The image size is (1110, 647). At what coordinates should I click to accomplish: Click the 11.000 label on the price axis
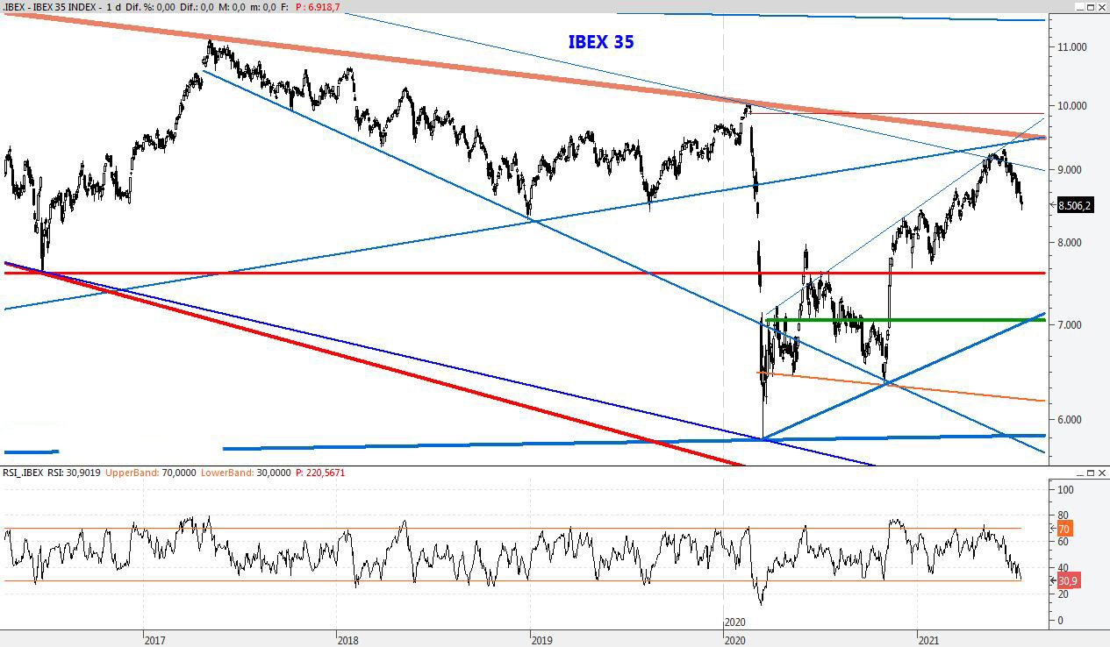pyautogui.click(x=1071, y=47)
